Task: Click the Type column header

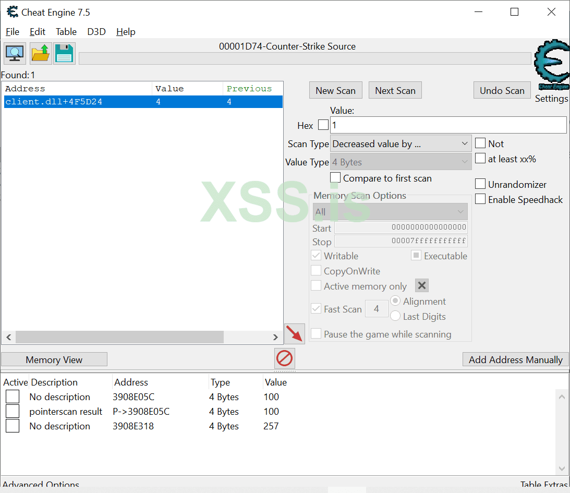Action: [x=220, y=382]
